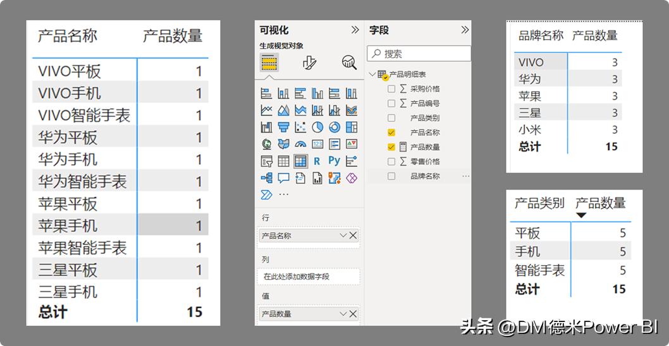Uncheck the 产品数量 field checkbox
This screenshot has width=669, height=346.
click(391, 147)
